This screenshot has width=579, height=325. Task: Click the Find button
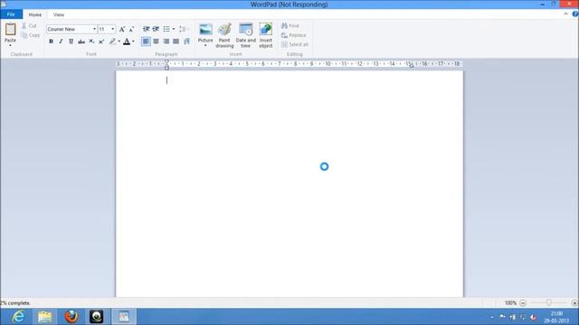290,26
